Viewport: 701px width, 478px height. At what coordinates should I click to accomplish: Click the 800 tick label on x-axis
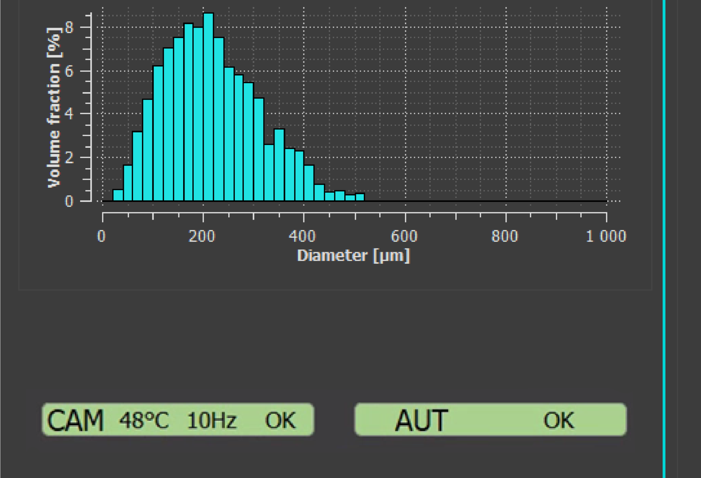[505, 236]
